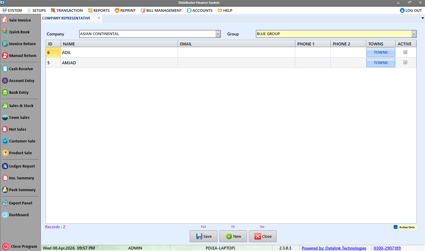
Task: Open the SETUPS menu
Action: point(37,10)
